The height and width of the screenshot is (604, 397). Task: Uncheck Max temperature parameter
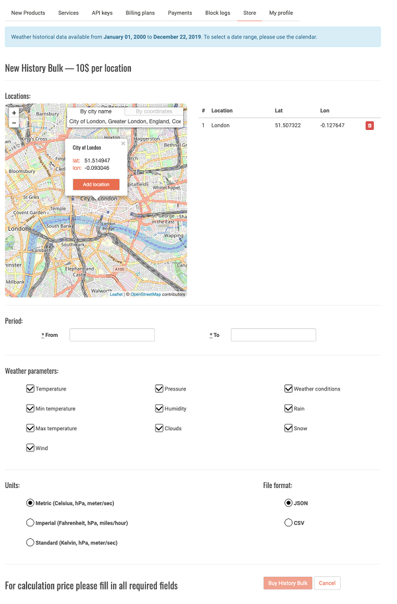pyautogui.click(x=30, y=428)
